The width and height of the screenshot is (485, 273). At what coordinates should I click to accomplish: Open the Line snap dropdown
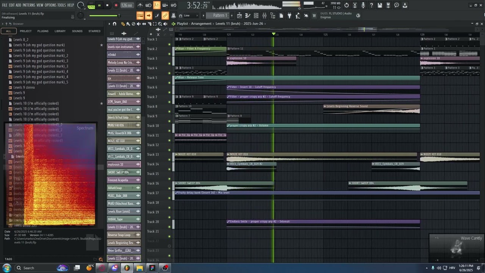192,16
